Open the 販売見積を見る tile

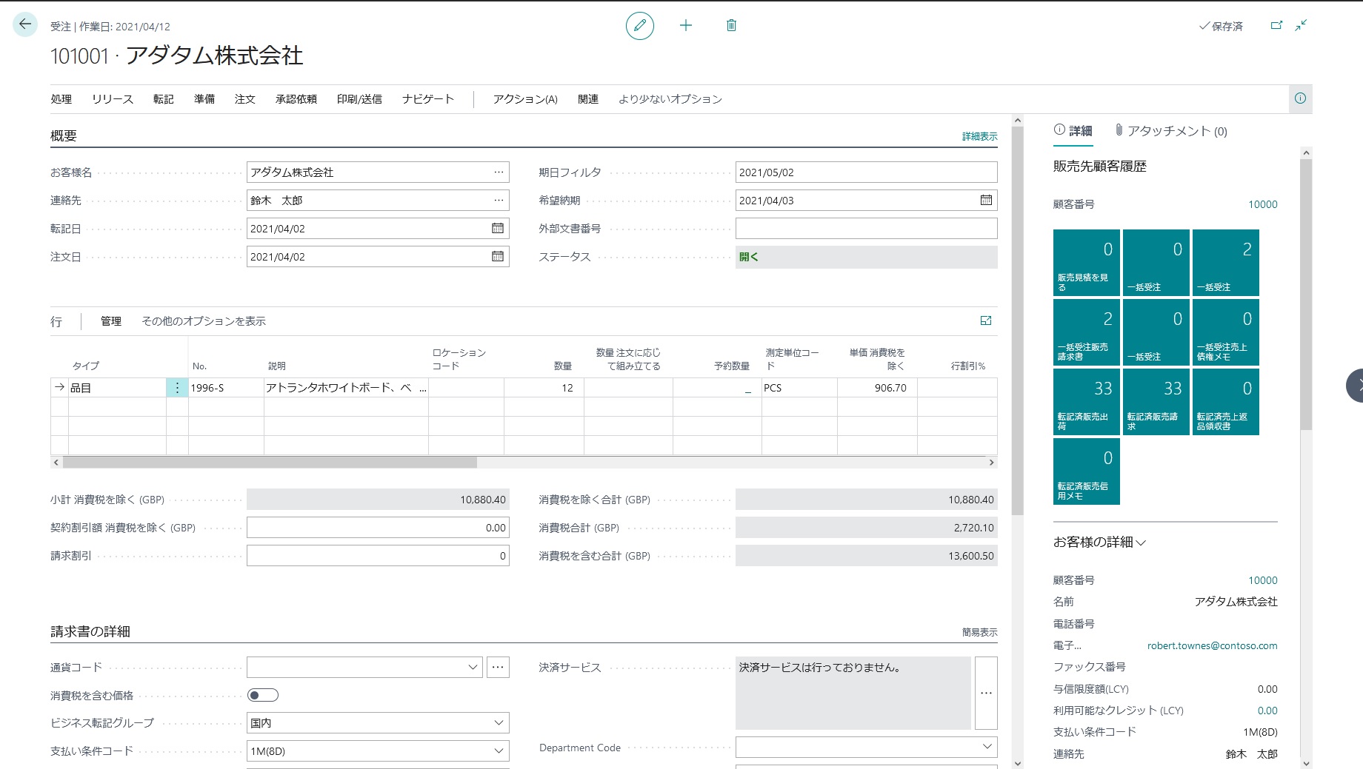click(x=1086, y=263)
